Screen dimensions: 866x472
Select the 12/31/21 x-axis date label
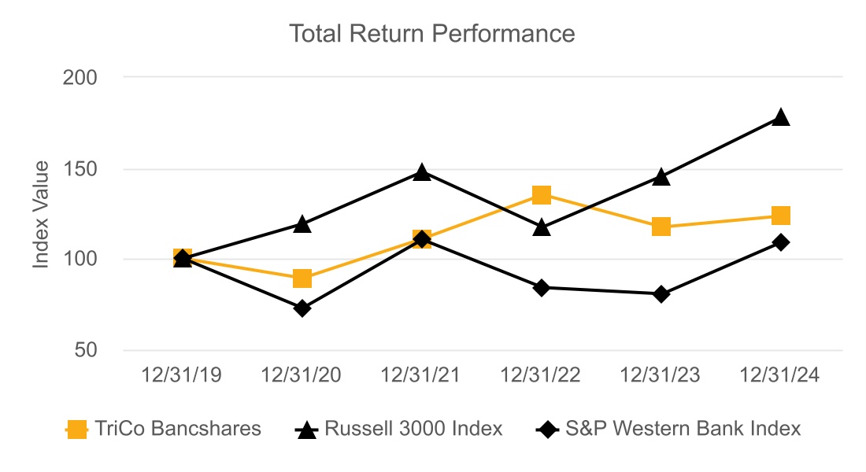(422, 375)
